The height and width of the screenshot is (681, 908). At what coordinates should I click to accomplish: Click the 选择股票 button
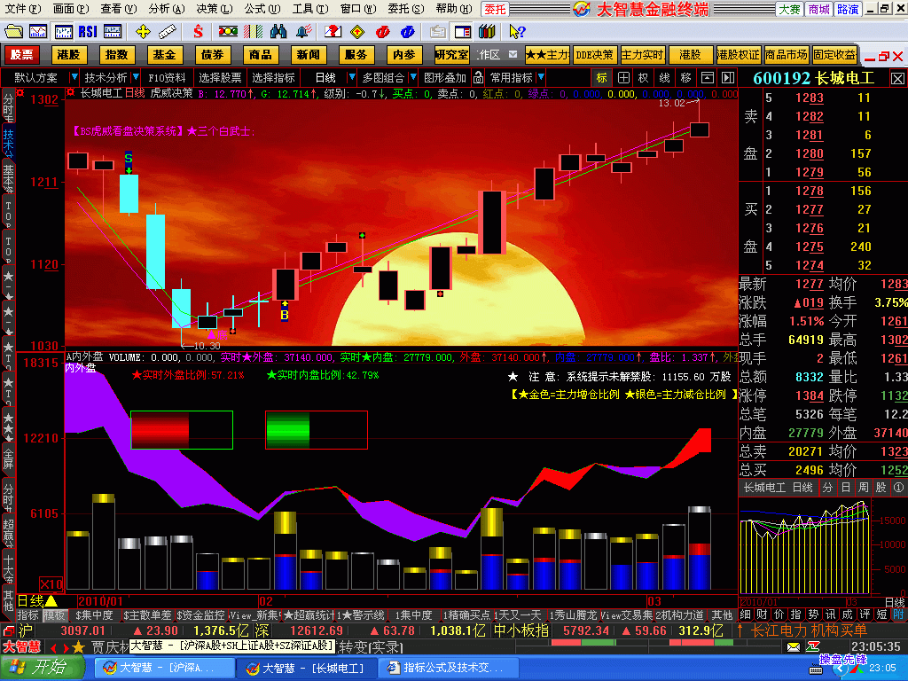coord(220,77)
